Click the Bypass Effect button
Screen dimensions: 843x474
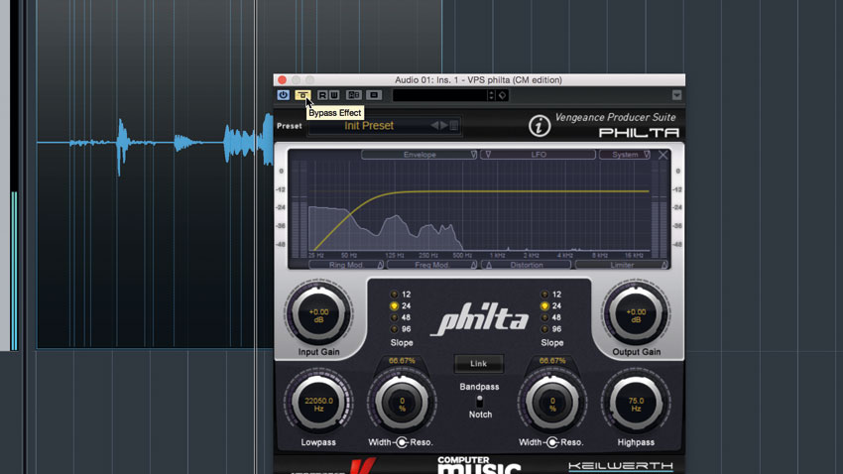pos(302,95)
